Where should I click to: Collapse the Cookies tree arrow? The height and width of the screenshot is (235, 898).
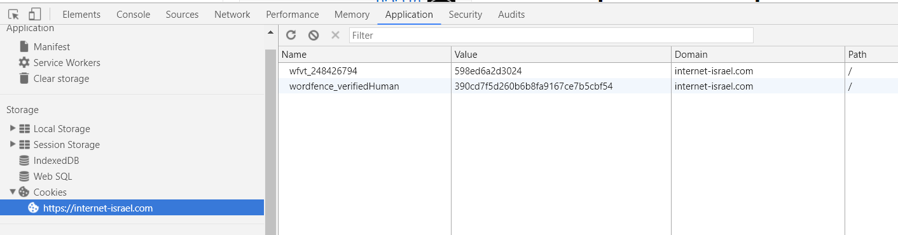point(13,192)
